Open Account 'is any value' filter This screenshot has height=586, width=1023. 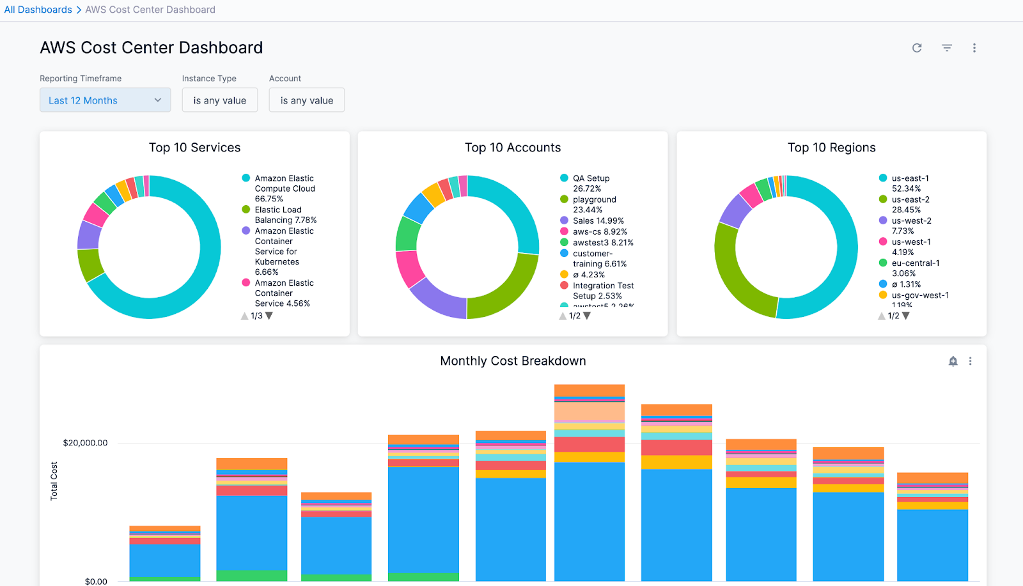point(307,100)
